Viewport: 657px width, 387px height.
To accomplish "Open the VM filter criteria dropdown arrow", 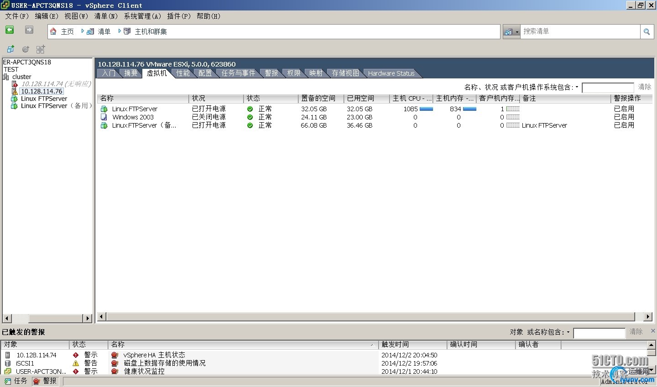I will (577, 87).
